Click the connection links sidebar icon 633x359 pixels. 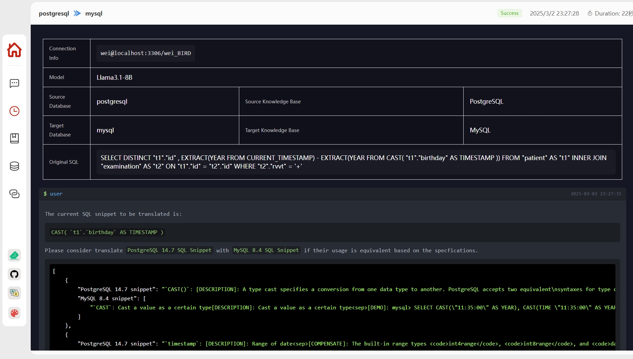[x=14, y=194]
